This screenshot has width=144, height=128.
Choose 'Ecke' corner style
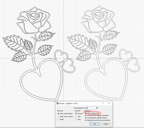pyautogui.click(x=76, y=120)
